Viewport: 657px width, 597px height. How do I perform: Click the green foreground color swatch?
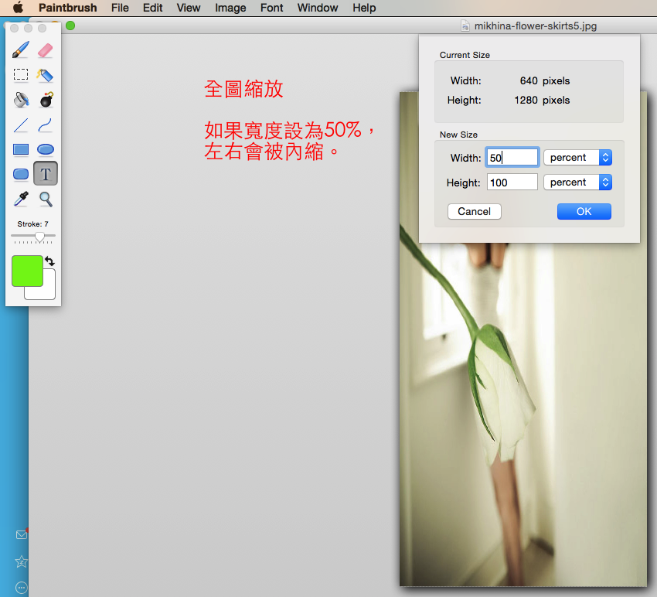(x=27, y=271)
